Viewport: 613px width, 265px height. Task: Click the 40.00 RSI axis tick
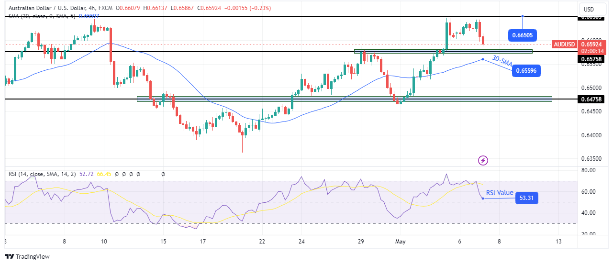[x=588, y=213]
